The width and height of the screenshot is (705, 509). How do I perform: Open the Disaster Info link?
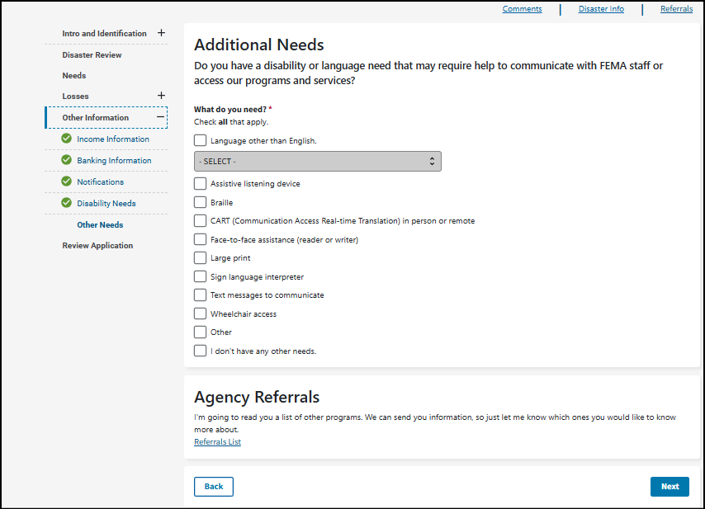point(600,9)
